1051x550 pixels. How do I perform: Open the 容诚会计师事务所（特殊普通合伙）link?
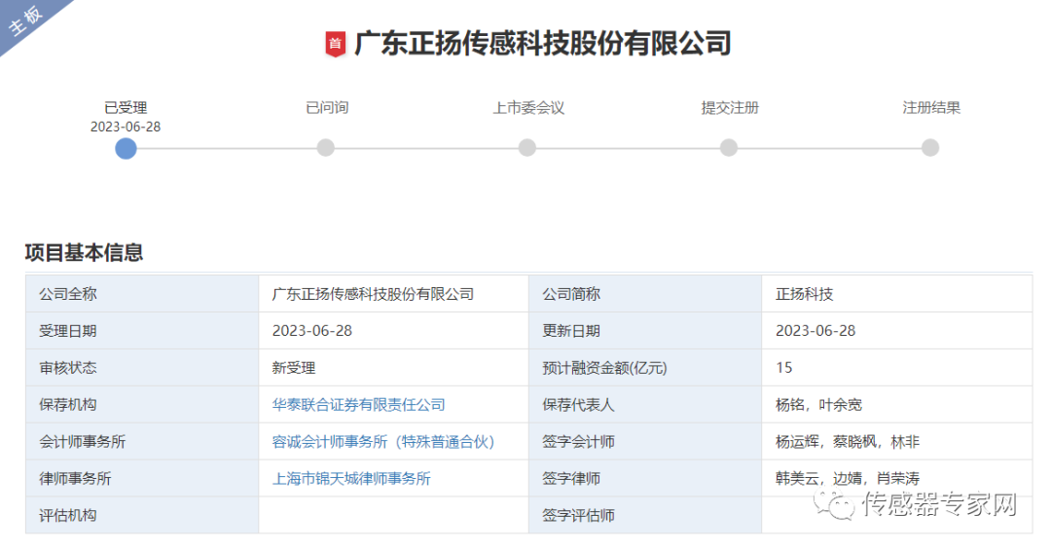click(383, 441)
